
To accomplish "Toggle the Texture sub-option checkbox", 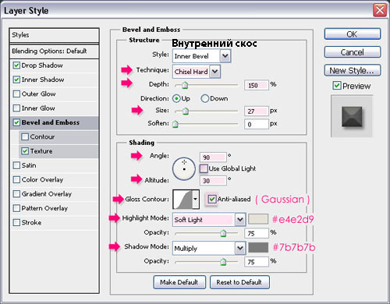I will tap(25, 151).
